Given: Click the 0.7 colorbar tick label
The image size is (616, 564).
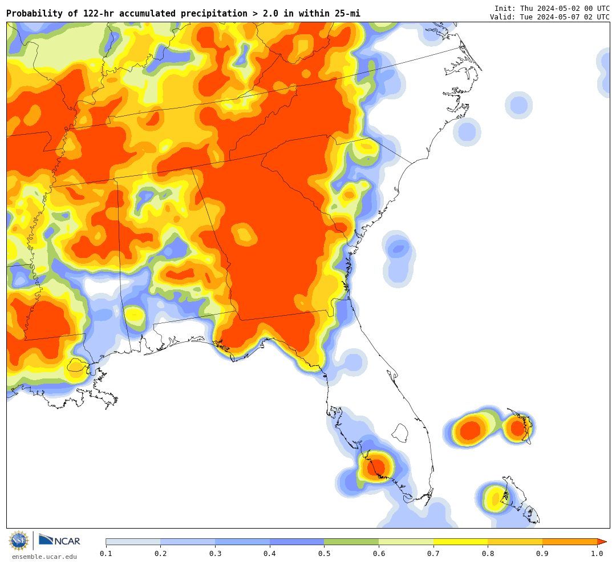Looking at the screenshot, I should 433,553.
